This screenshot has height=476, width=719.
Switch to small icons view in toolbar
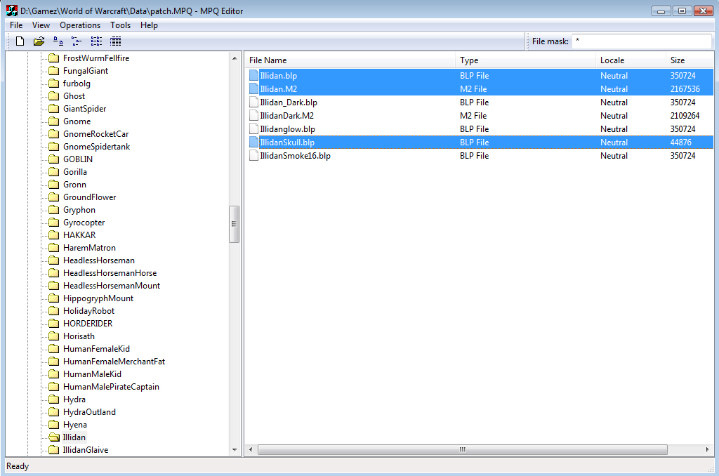pos(77,41)
